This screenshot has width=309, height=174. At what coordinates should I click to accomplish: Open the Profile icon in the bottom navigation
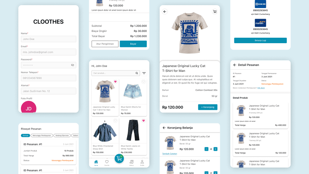click(142, 163)
